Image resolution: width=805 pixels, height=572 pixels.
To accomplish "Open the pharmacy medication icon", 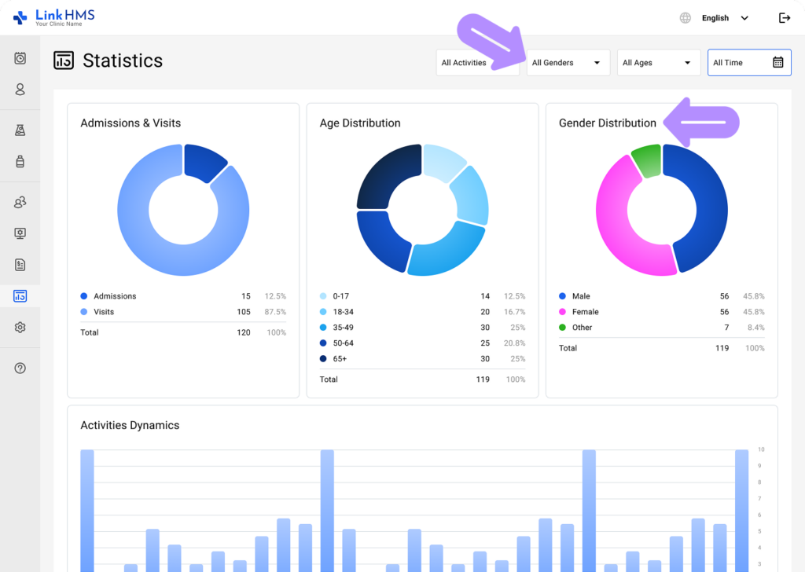I will click(x=19, y=160).
